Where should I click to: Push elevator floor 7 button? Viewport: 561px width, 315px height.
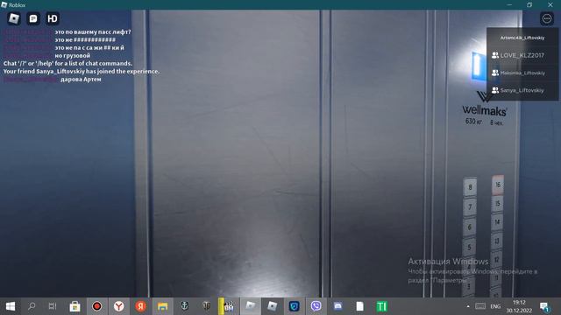(470, 207)
